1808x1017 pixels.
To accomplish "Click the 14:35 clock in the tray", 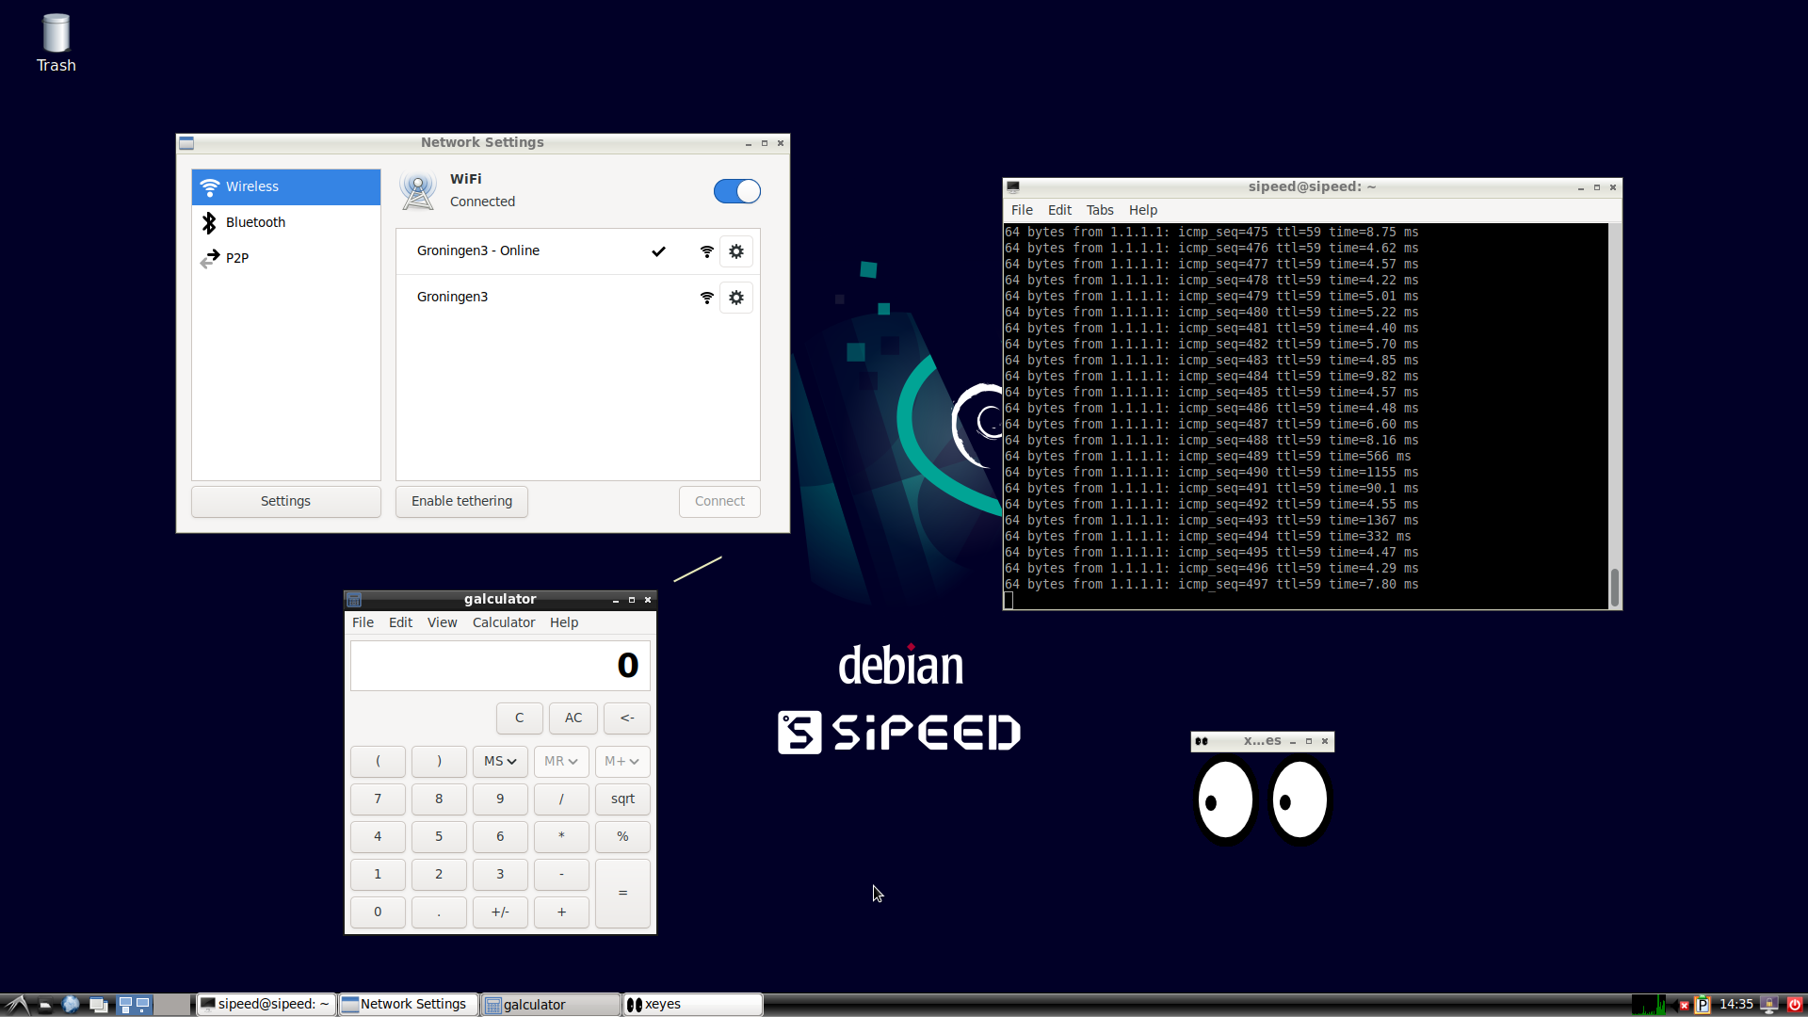I will (1735, 1005).
